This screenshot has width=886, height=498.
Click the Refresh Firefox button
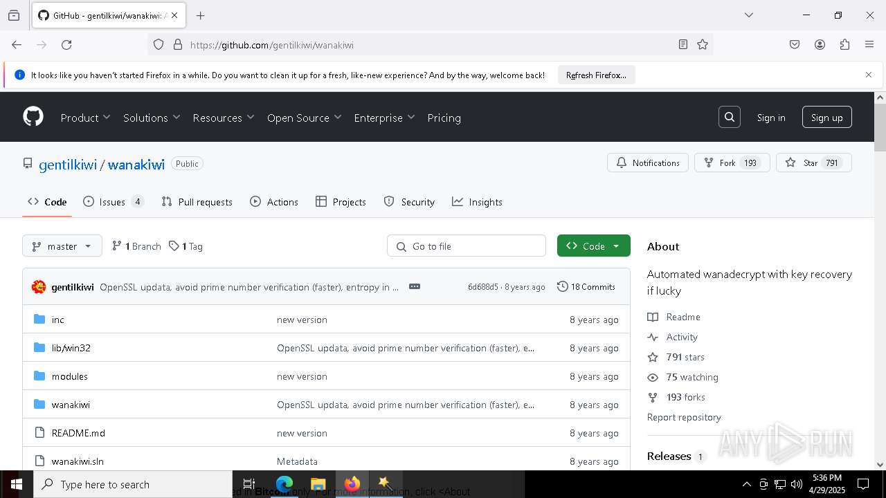click(596, 75)
